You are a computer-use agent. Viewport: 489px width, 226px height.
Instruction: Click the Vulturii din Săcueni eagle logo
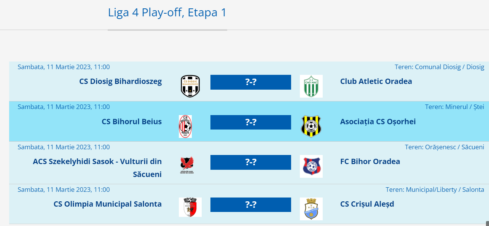pos(187,165)
